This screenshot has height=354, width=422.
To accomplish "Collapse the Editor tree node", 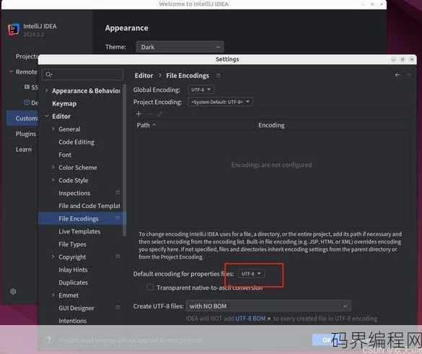I will pos(47,116).
